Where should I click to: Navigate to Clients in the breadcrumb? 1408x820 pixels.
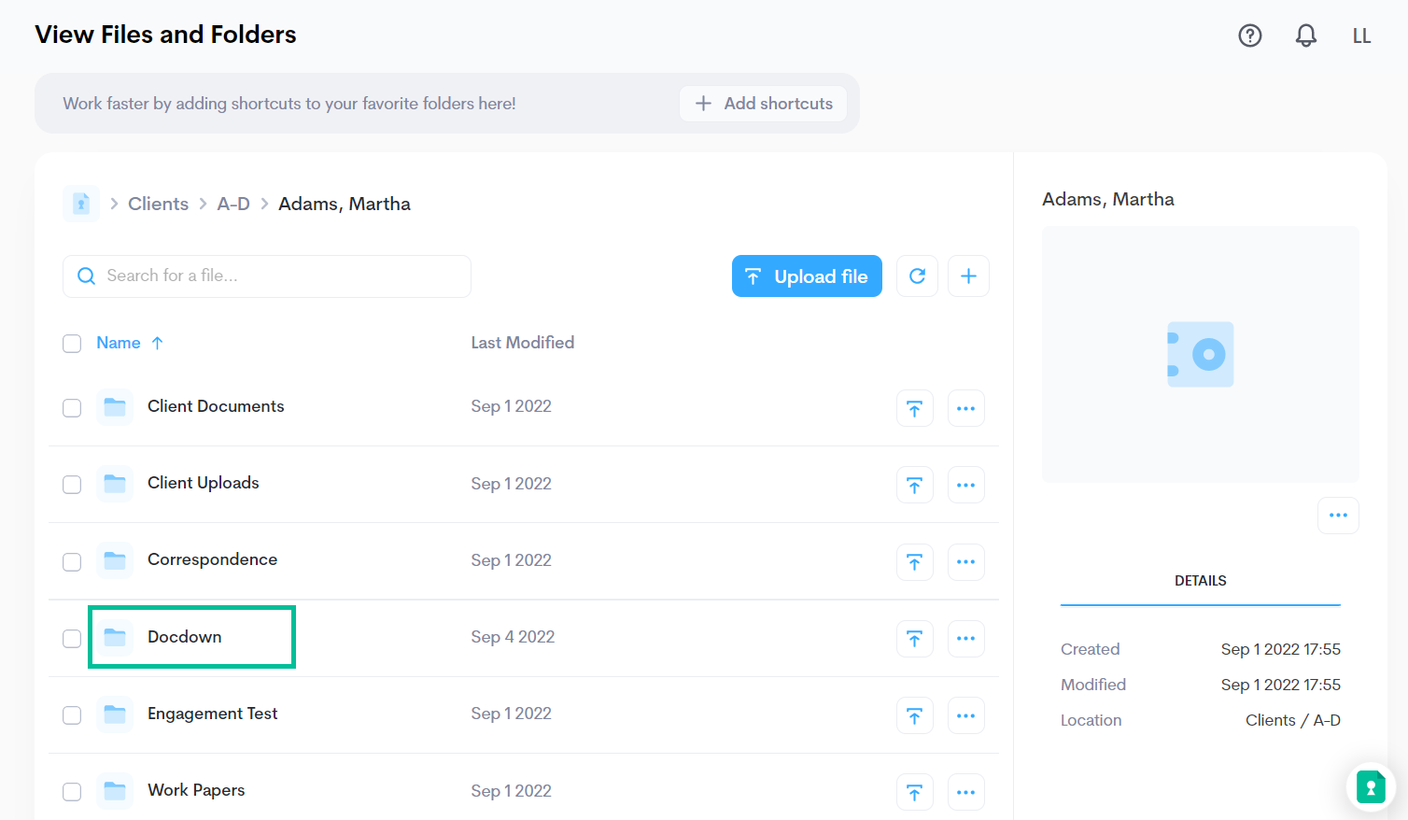158,203
